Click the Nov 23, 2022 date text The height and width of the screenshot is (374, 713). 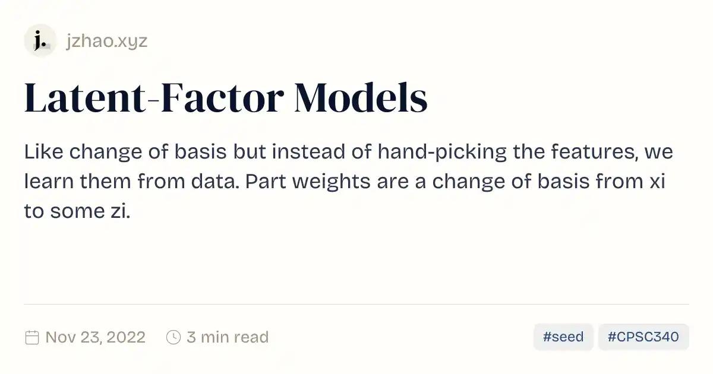click(95, 337)
